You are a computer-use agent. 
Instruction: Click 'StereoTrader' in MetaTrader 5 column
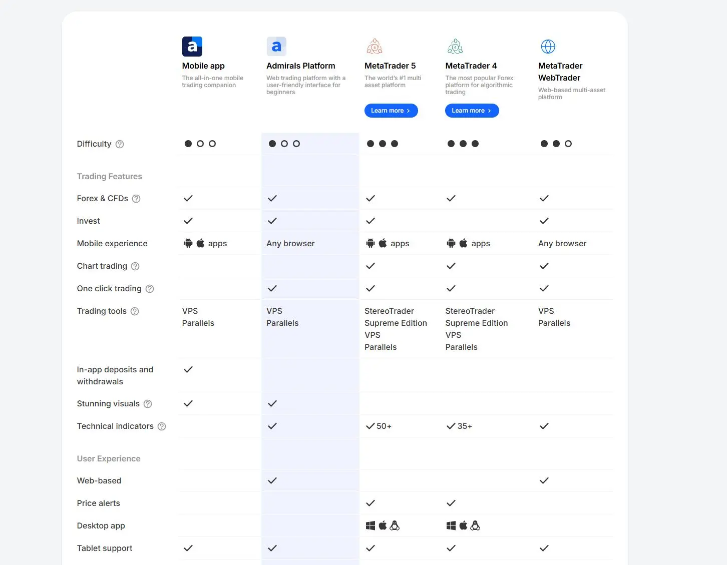point(389,311)
